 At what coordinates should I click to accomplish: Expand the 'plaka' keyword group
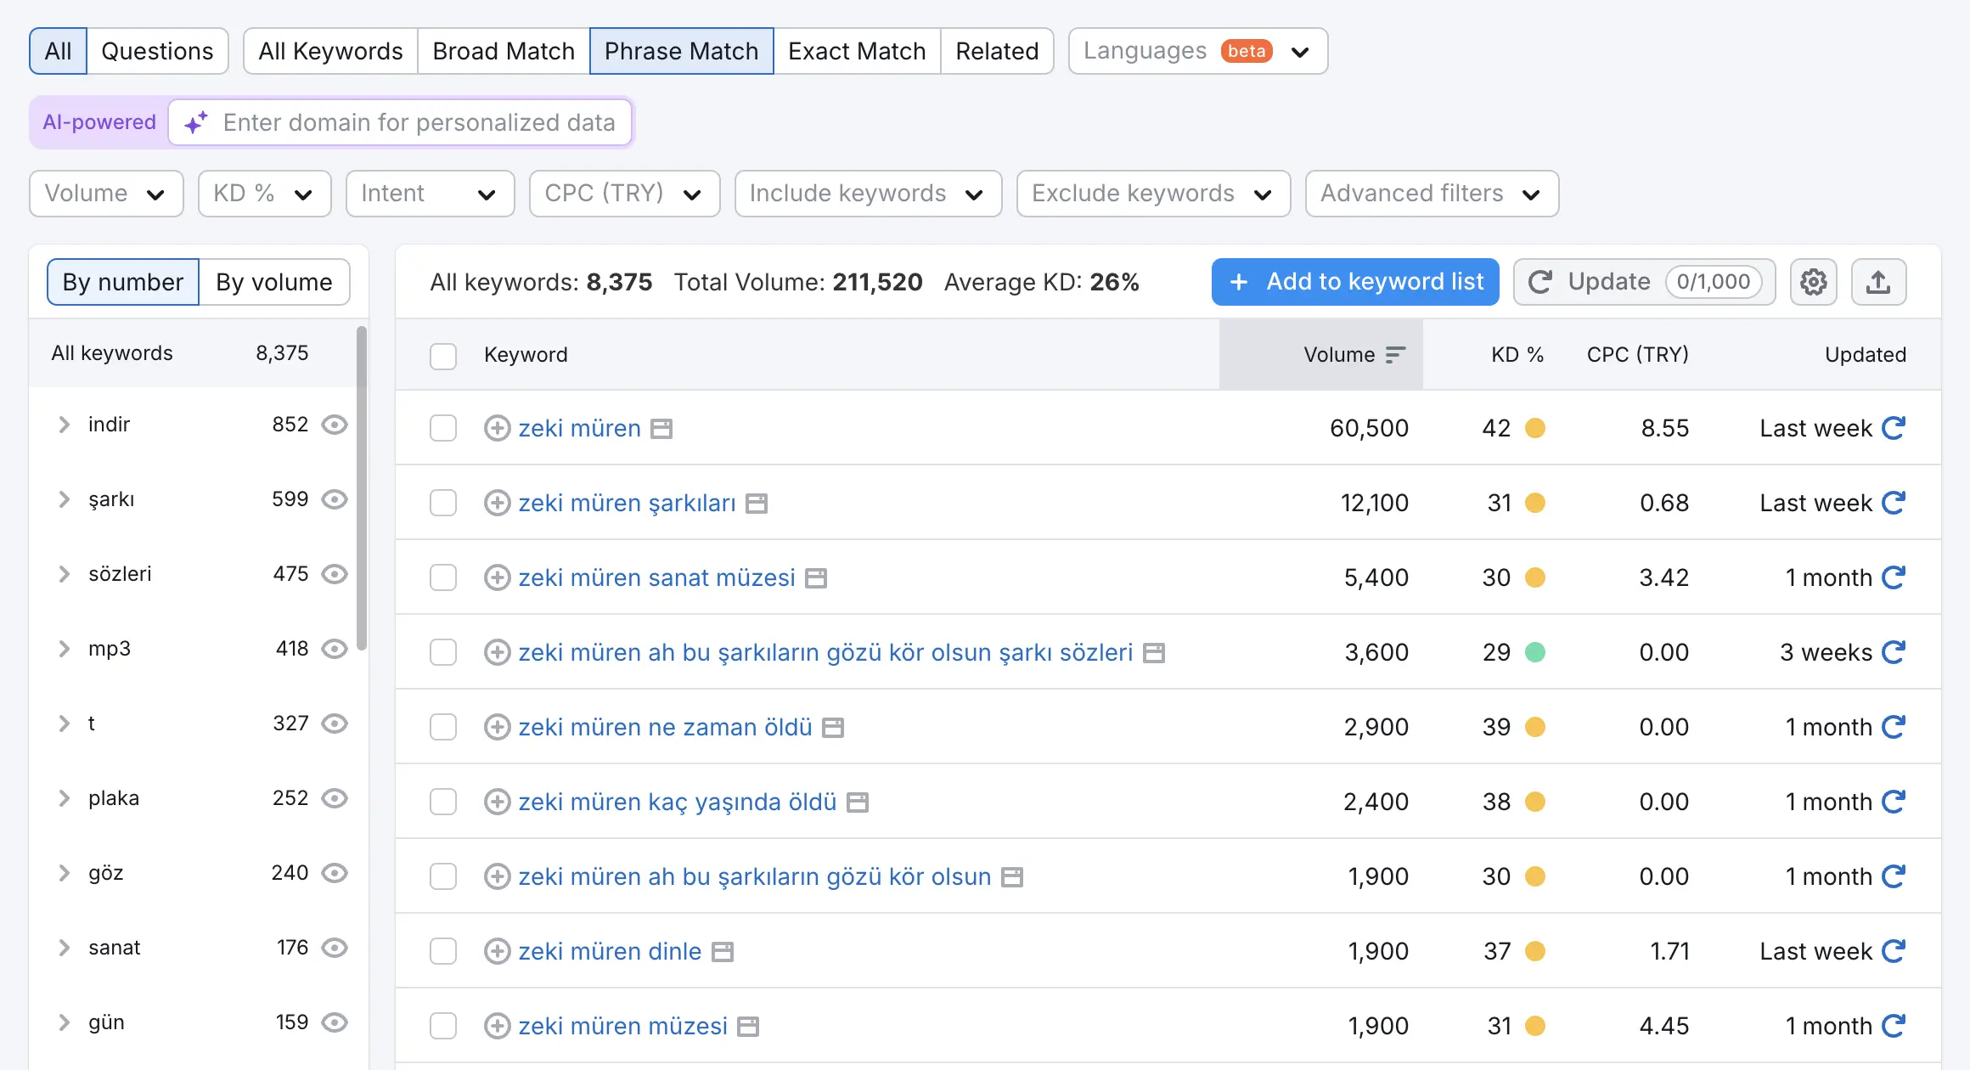click(64, 798)
